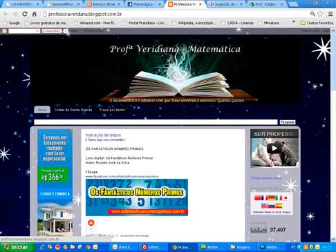Translate blog with the Russia flag

(272, 206)
